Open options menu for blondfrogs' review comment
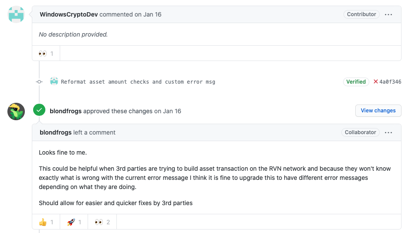The image size is (405, 233). (x=388, y=132)
